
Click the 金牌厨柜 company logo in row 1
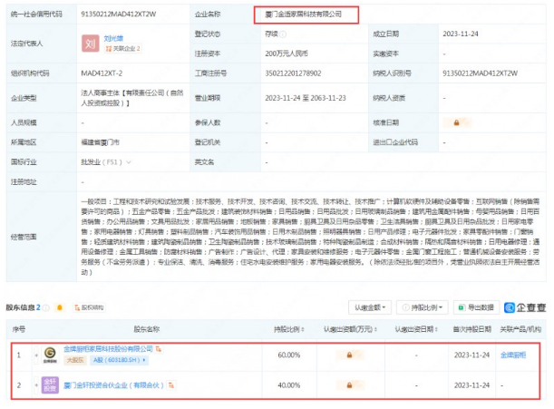tap(50, 355)
